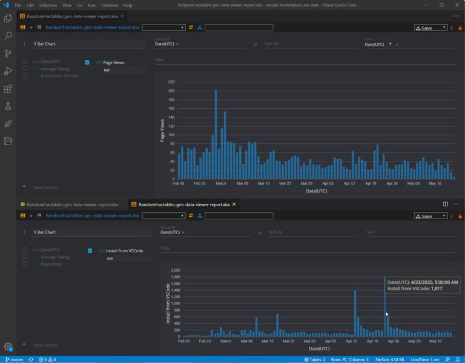This screenshot has width=465, height=363.
Task: Open the File menu
Action: click(x=18, y=5)
